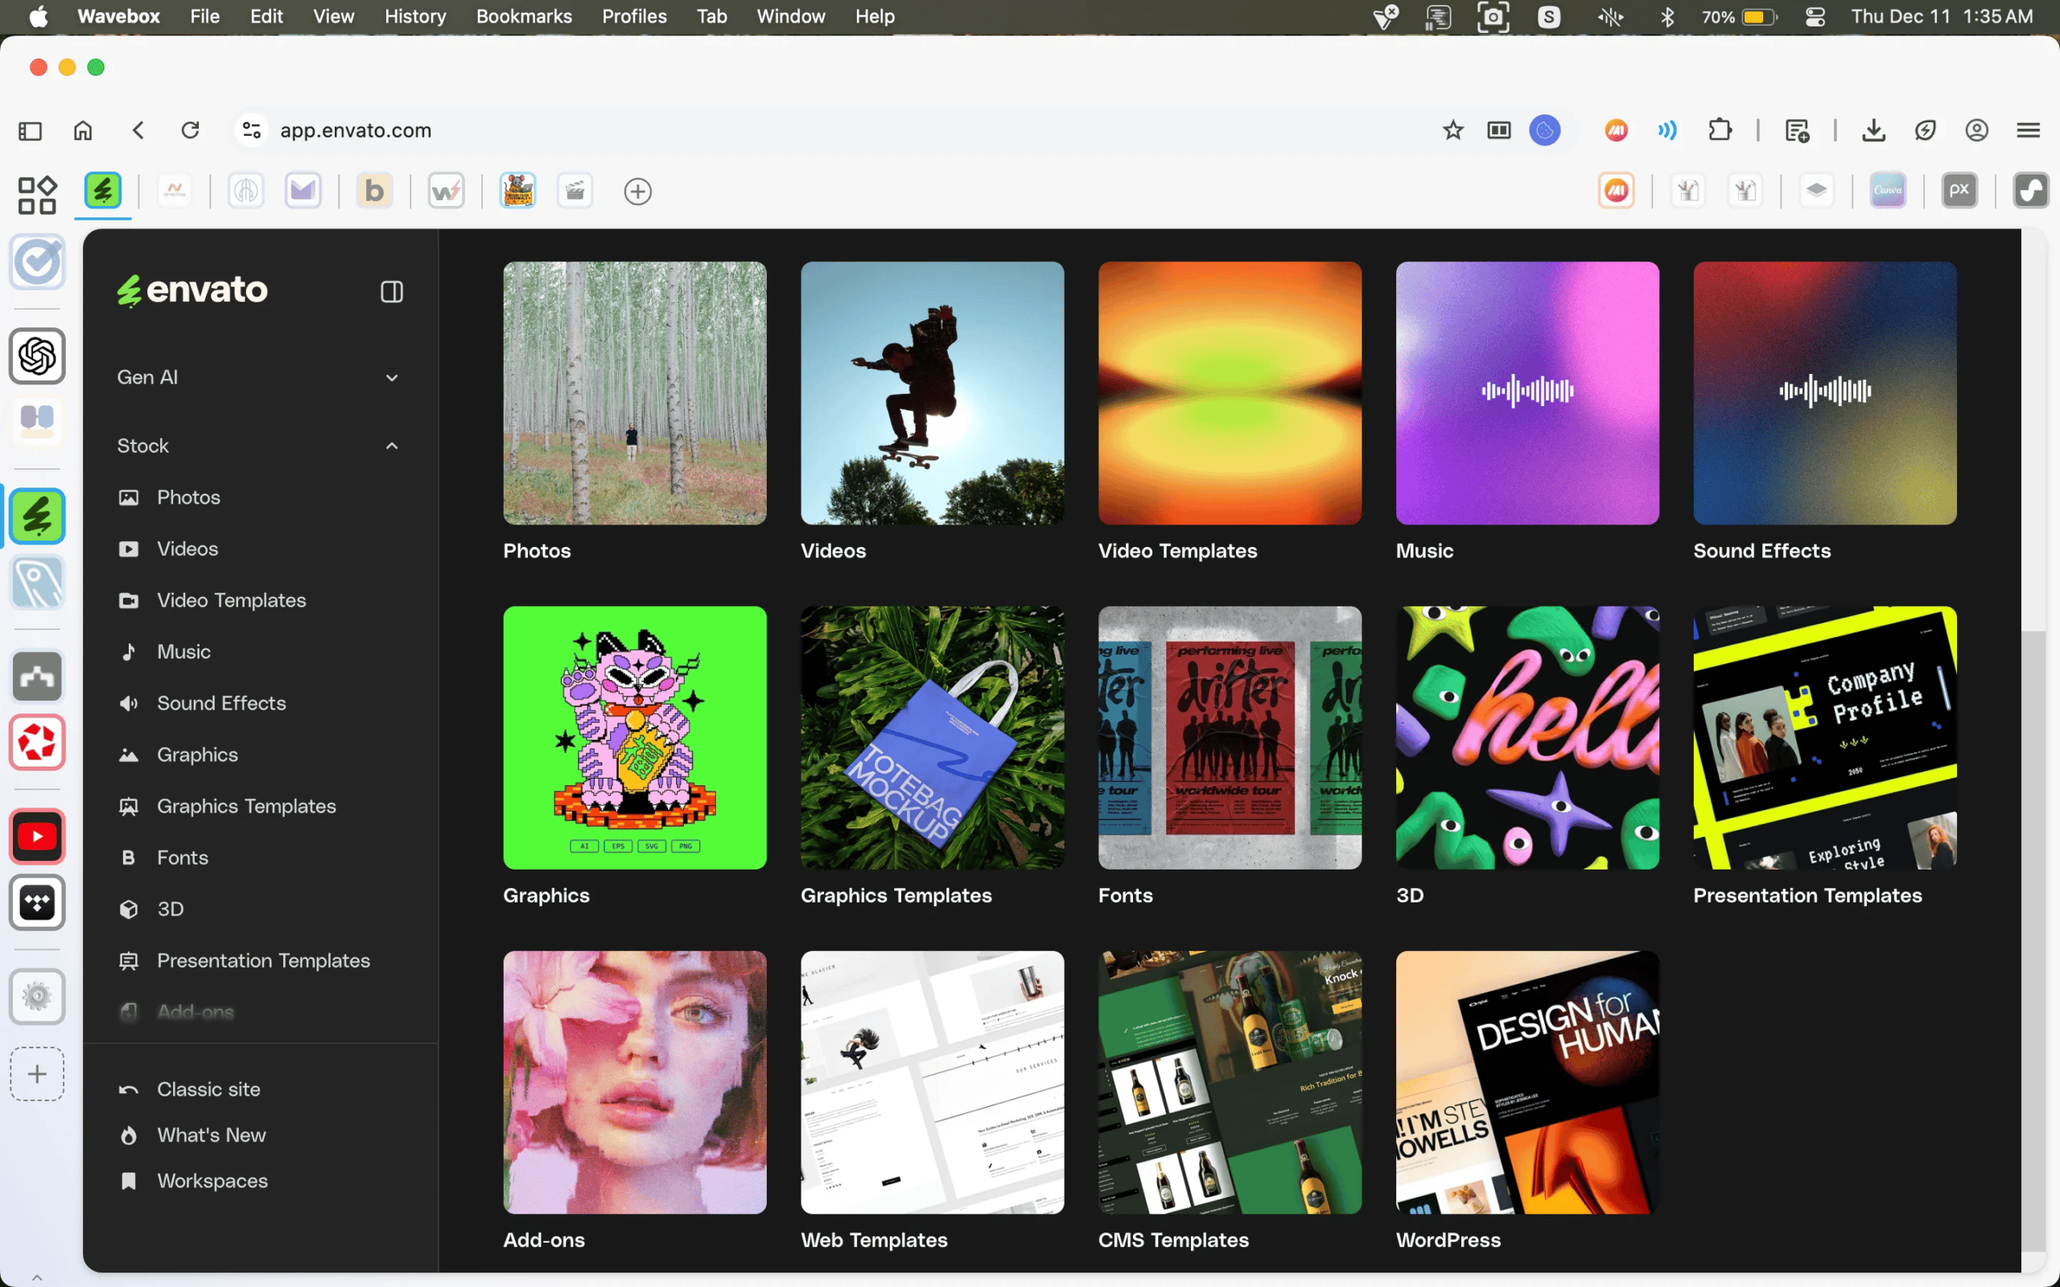Open the YouTube app in sidebar
The image size is (2060, 1287).
click(x=38, y=837)
